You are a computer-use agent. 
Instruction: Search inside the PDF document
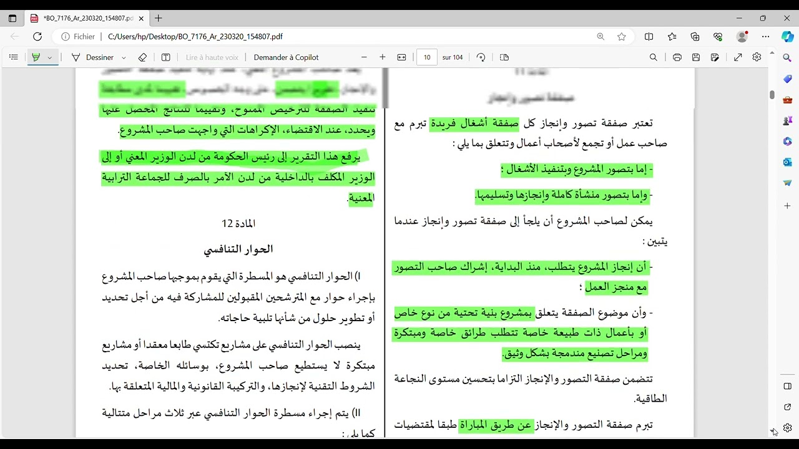[654, 57]
